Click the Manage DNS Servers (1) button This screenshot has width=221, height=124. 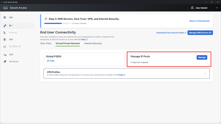(200, 33)
